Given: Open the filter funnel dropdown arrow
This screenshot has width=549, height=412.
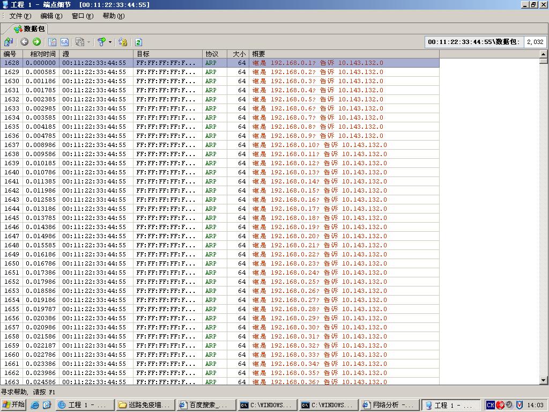Looking at the screenshot, I should click(110, 42).
